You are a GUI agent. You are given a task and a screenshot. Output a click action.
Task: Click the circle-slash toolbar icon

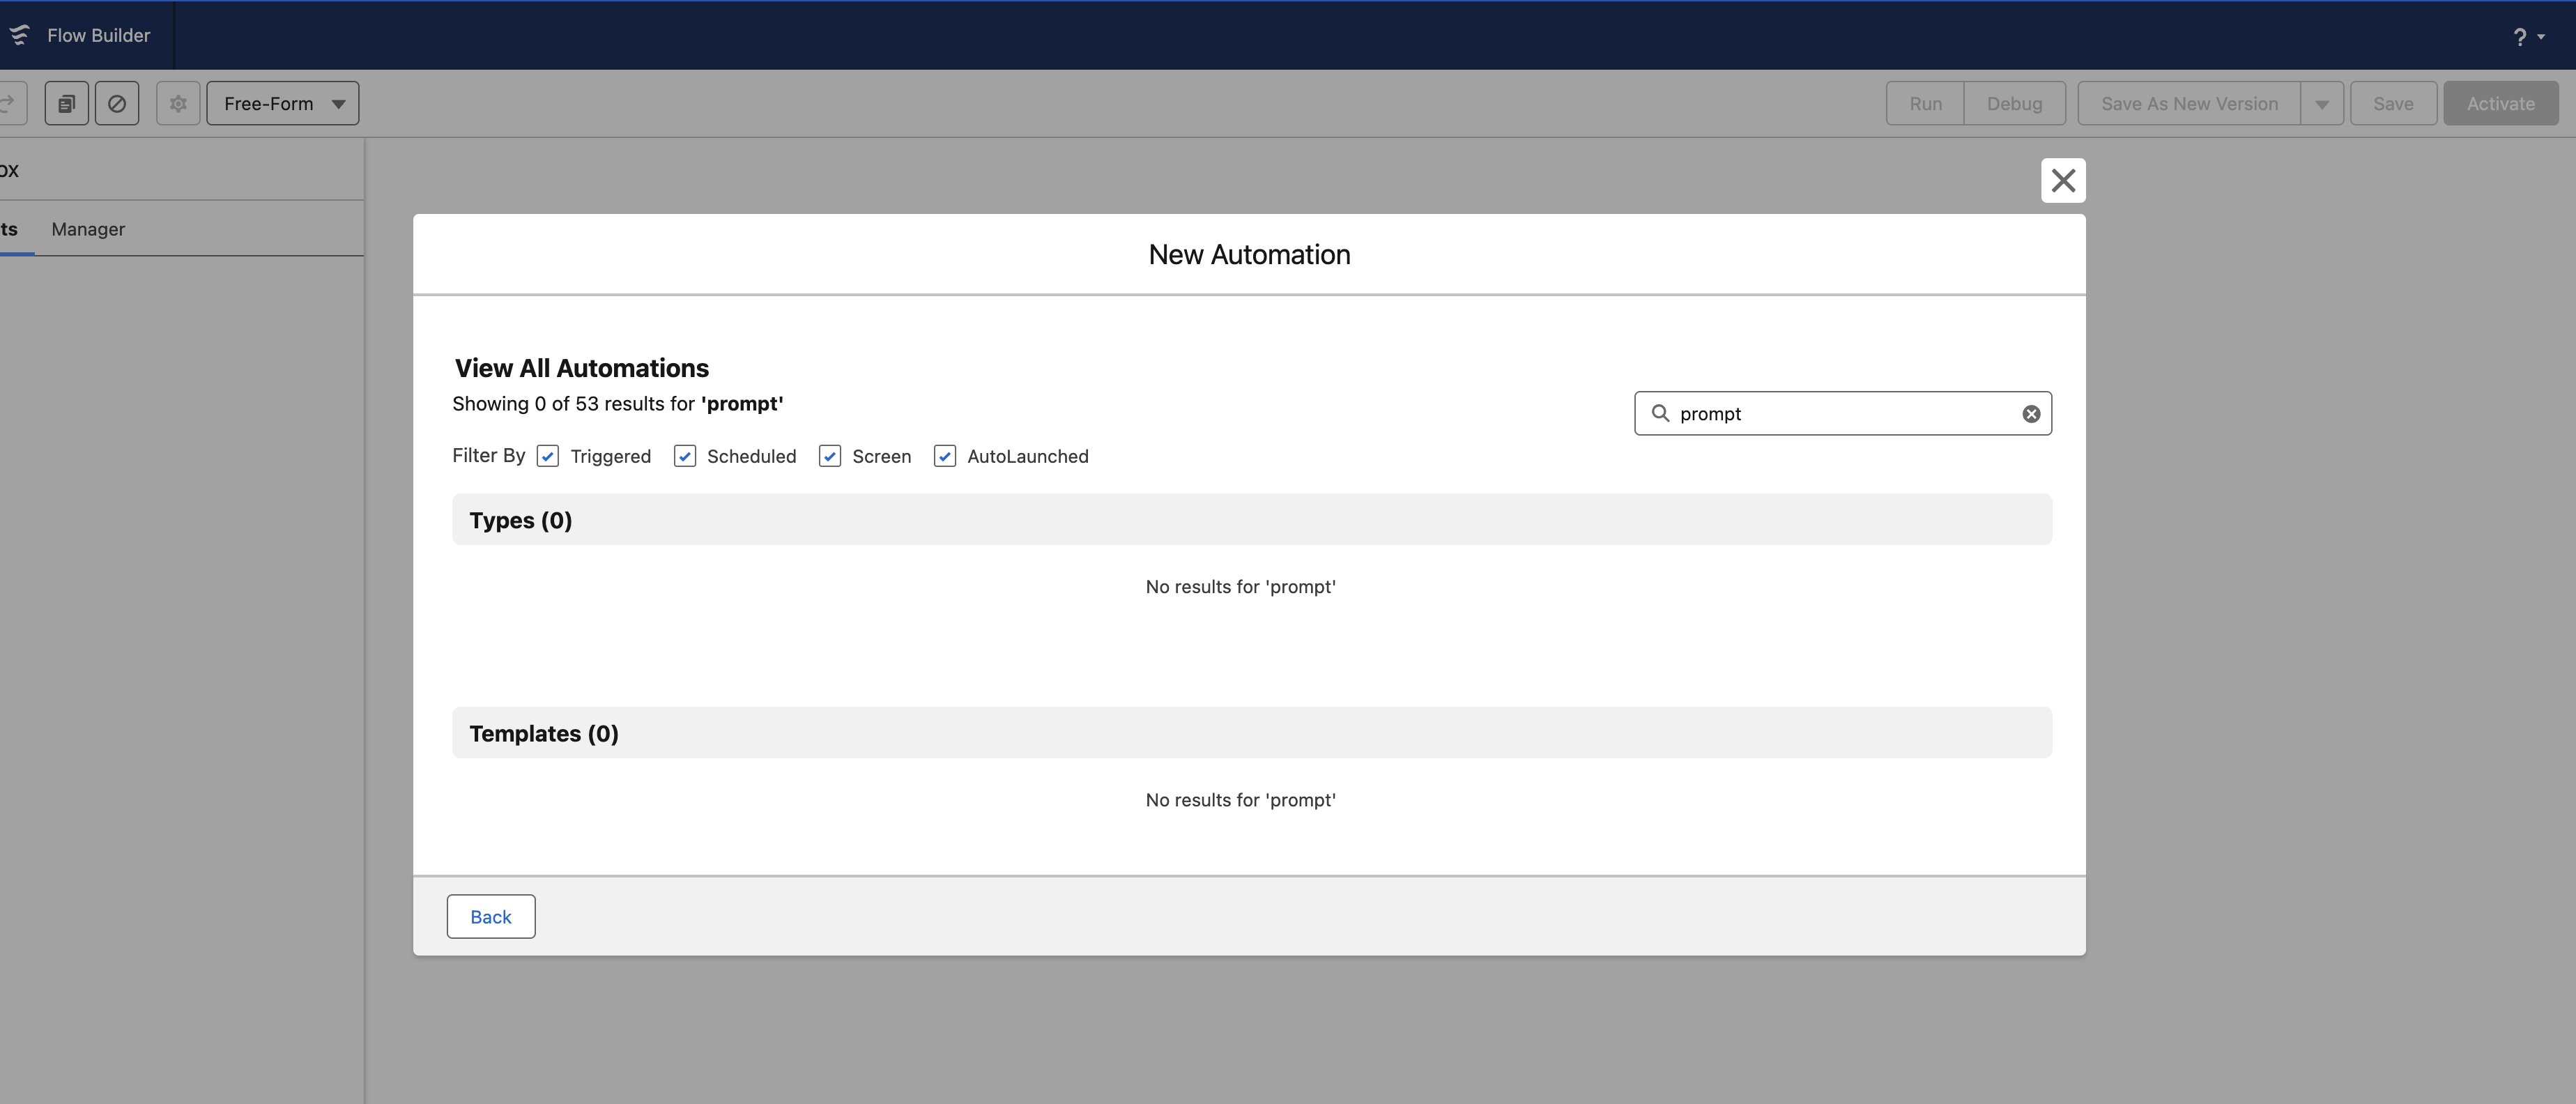tap(117, 103)
